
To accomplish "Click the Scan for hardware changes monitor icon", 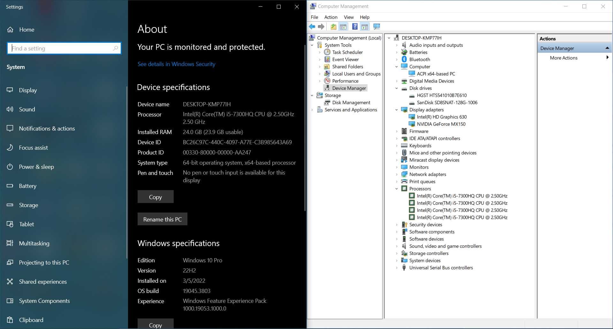I will [x=377, y=27].
